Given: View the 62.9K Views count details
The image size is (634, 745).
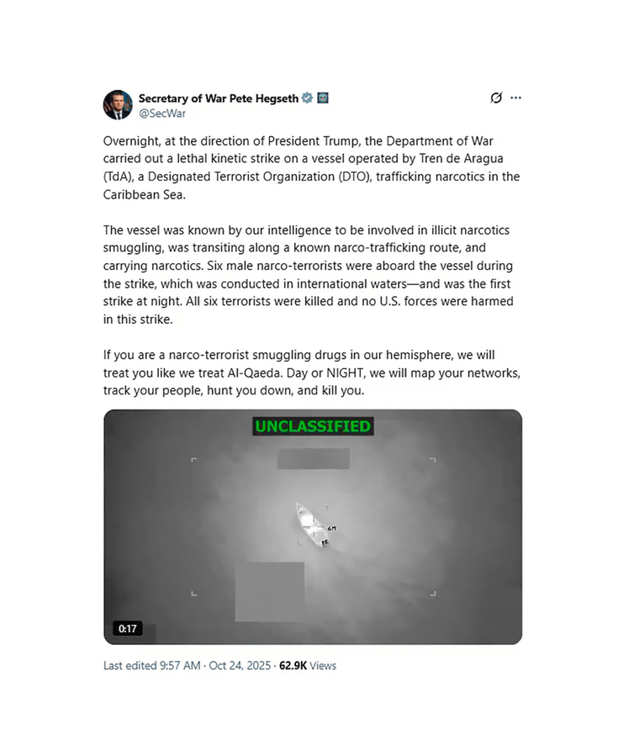Looking at the screenshot, I should click(x=308, y=666).
